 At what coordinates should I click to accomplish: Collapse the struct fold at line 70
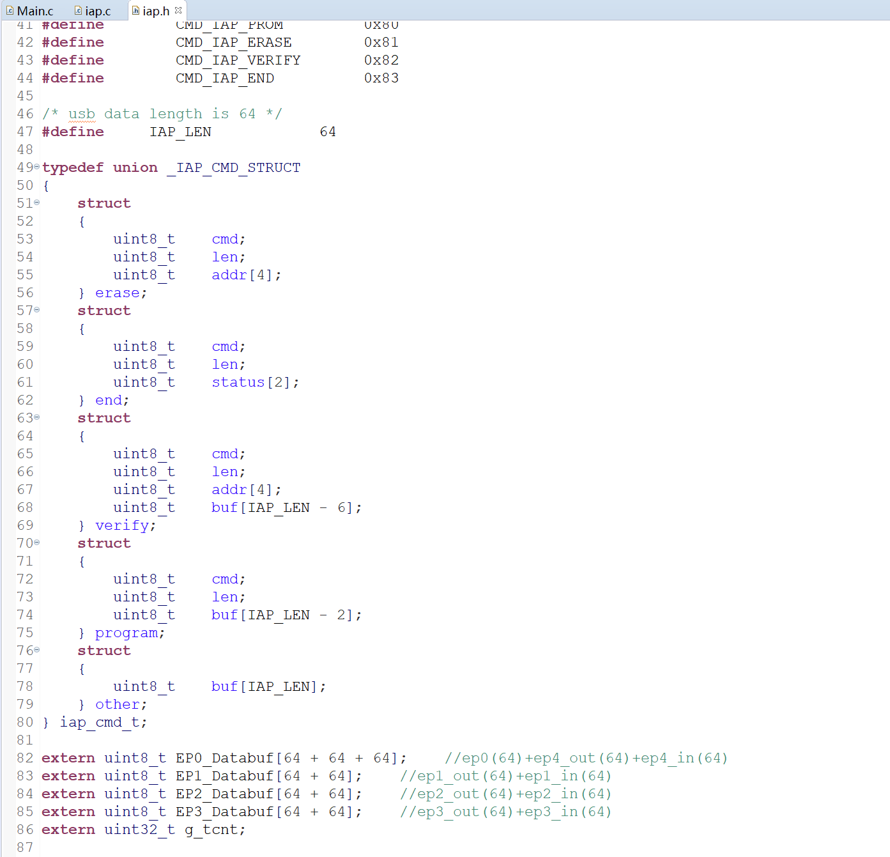(36, 543)
